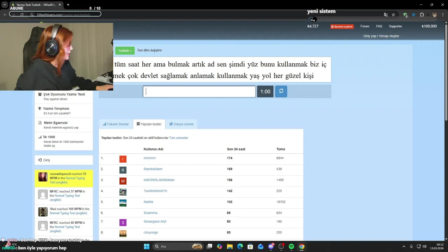Click Test dilini değiştirin link

coord(149,50)
